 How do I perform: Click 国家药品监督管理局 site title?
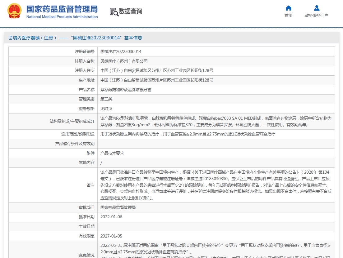pos(62,9)
